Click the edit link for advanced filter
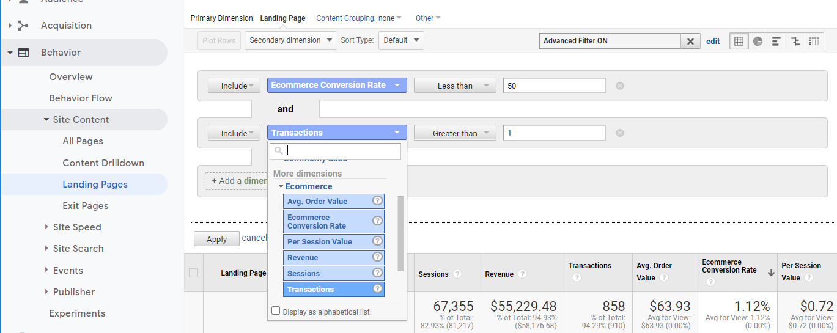The width and height of the screenshot is (837, 333). click(x=713, y=42)
